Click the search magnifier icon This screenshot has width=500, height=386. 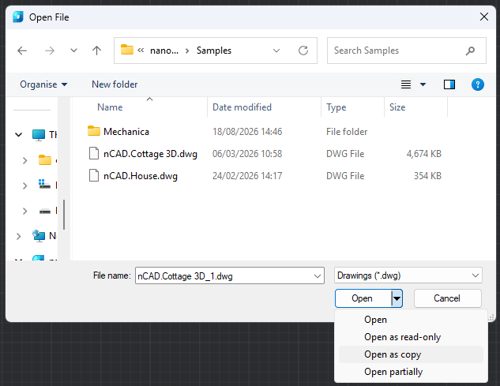tap(470, 51)
